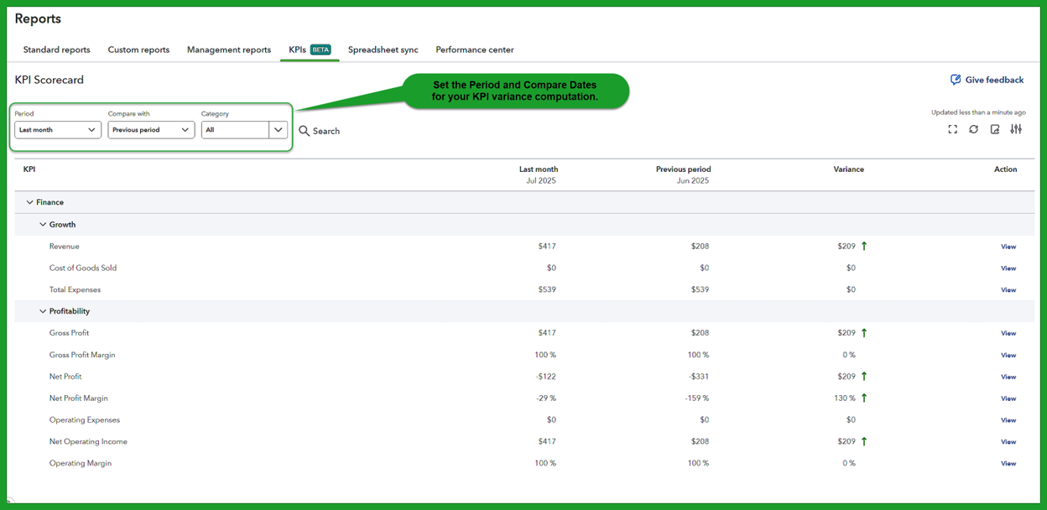Viewport: 1047px width, 510px height.
Task: Open the KPI scorecard in full screen
Action: coord(952,129)
